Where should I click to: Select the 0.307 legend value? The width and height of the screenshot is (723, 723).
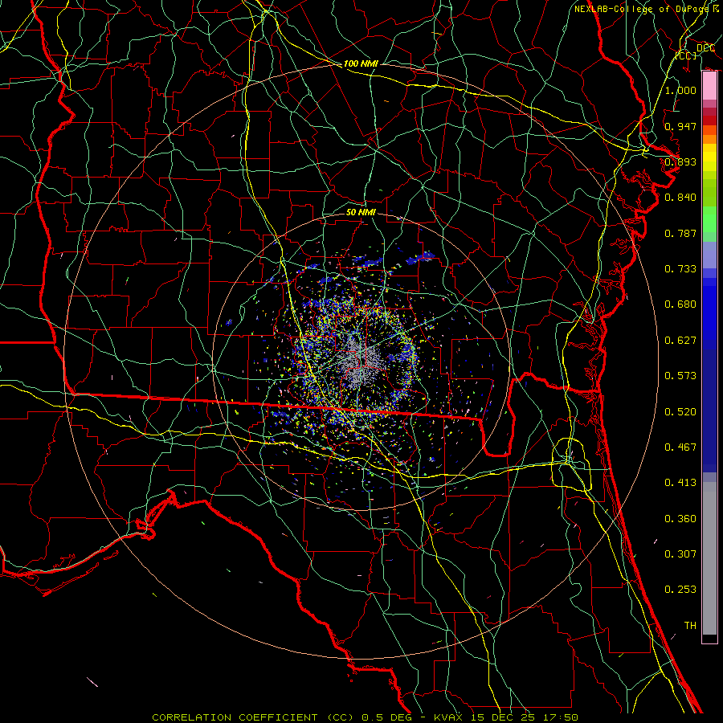(x=680, y=554)
